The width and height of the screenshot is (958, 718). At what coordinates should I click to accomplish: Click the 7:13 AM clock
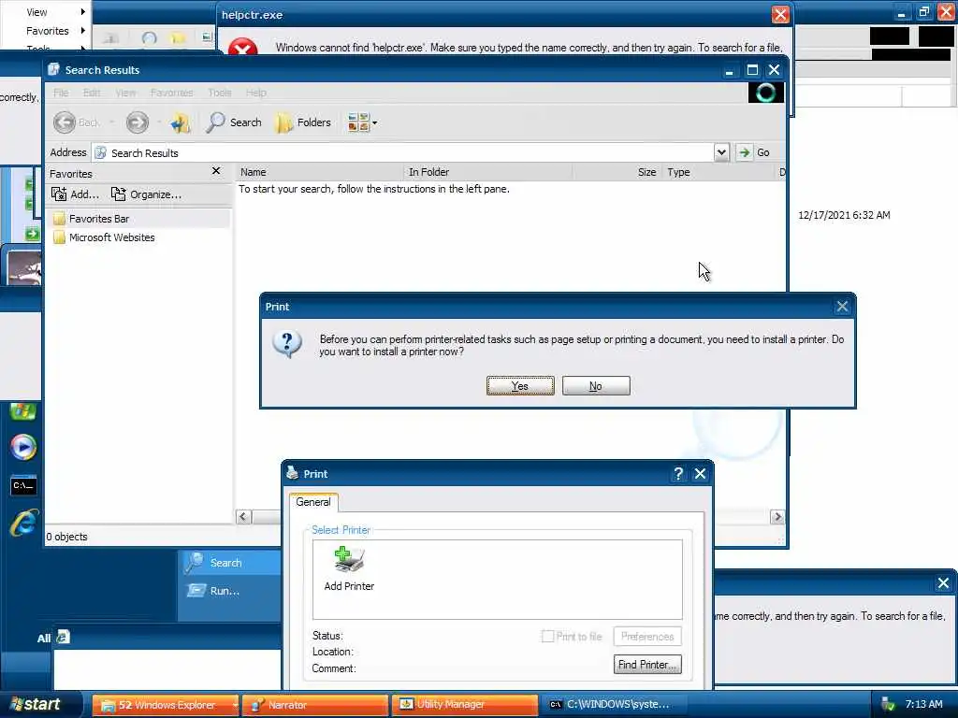[923, 705]
